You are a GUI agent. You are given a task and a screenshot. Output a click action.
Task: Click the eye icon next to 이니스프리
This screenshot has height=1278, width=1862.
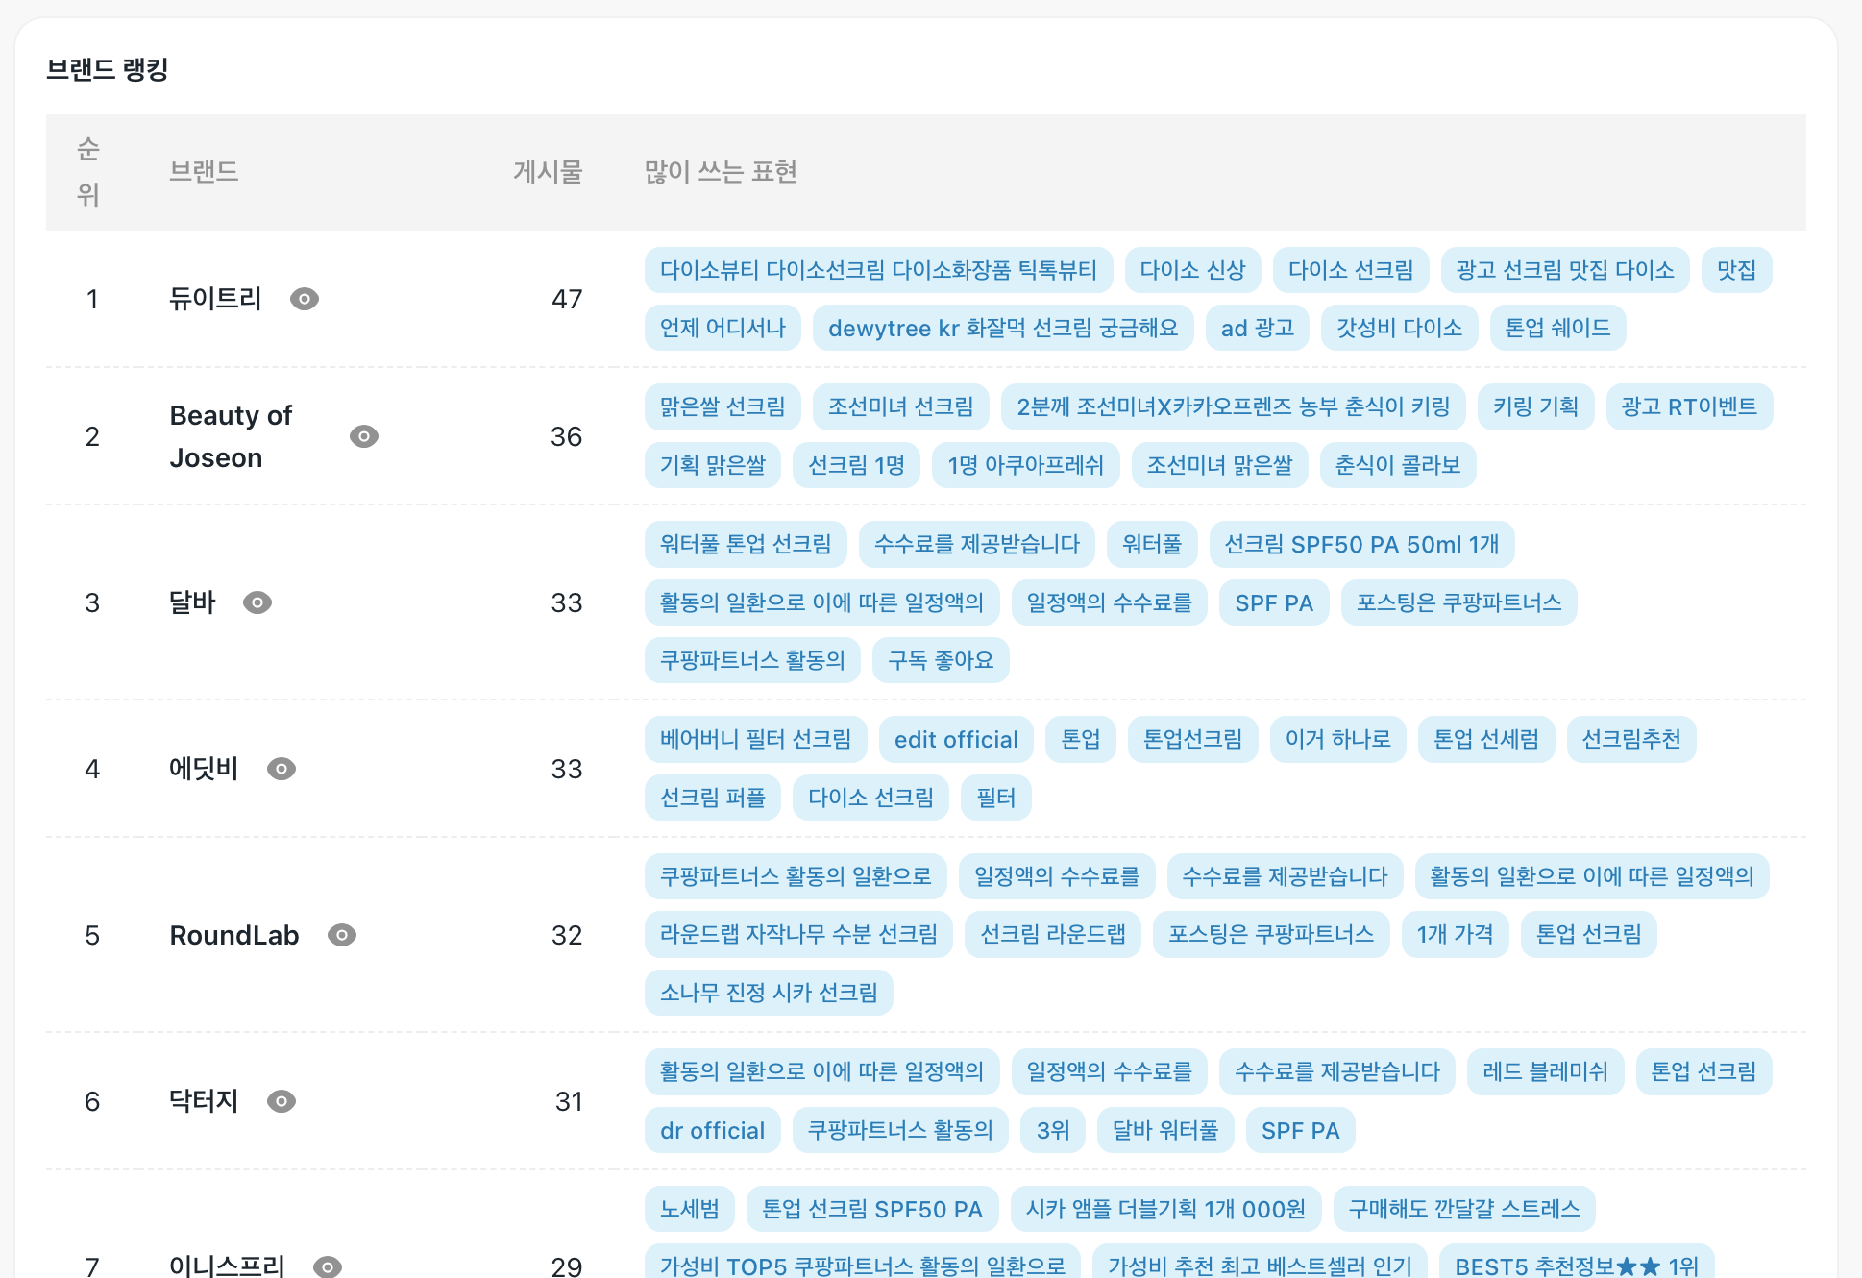(x=328, y=1266)
